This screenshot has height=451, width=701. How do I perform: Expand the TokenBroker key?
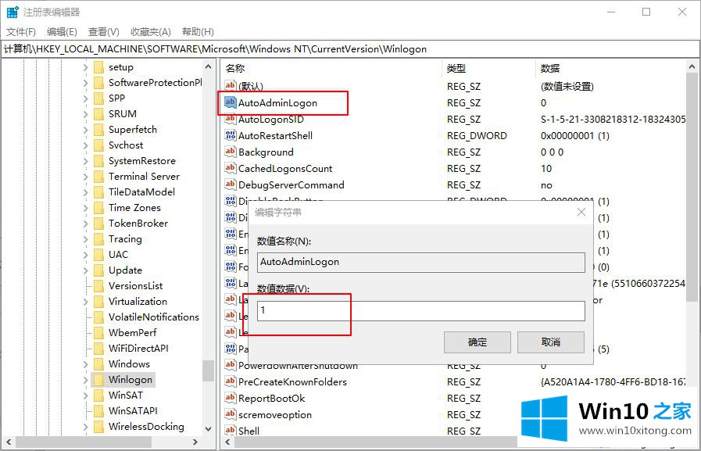point(85,224)
